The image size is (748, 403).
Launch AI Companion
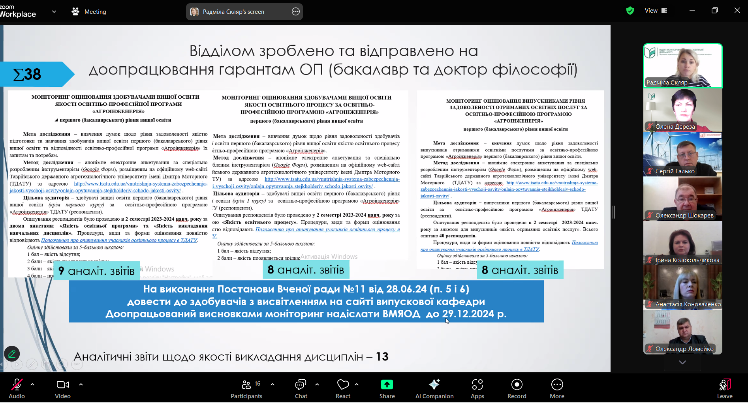coord(434,388)
